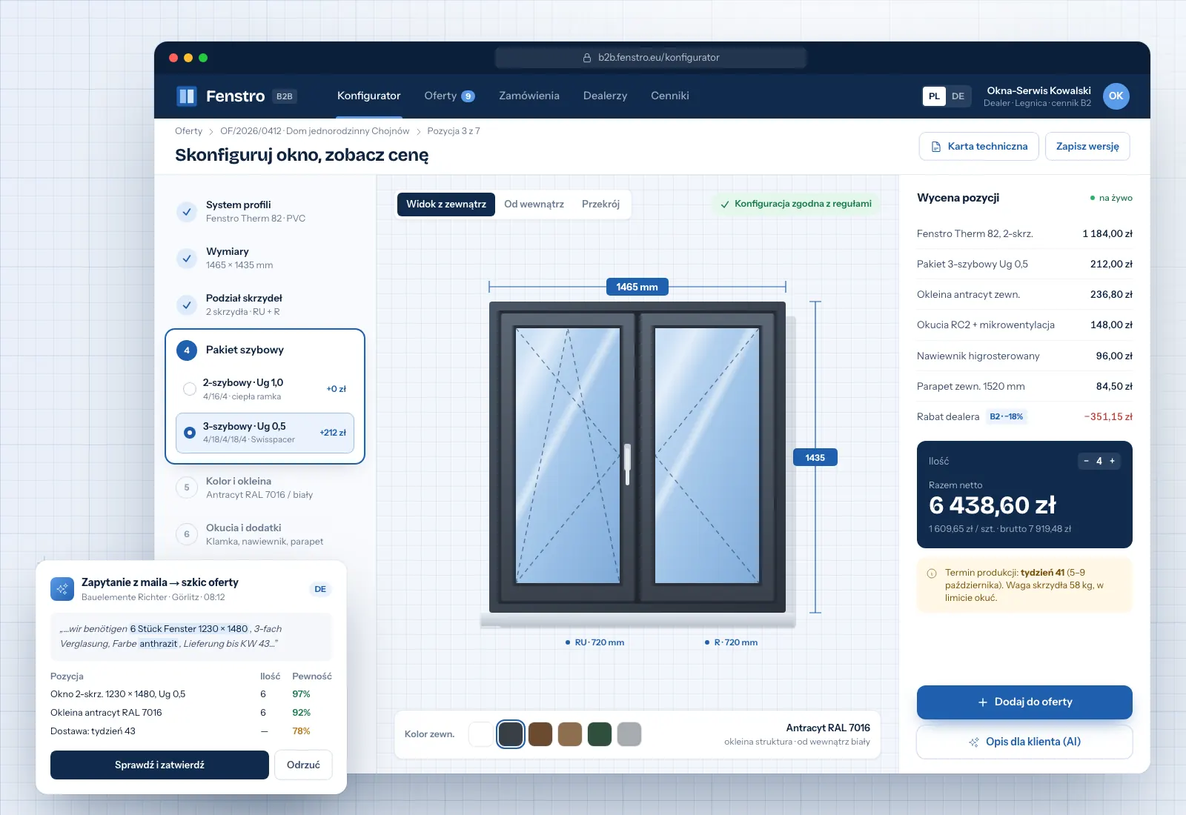
Task: Click the step 6 circle for Okucia i dodatki
Action: (x=187, y=534)
